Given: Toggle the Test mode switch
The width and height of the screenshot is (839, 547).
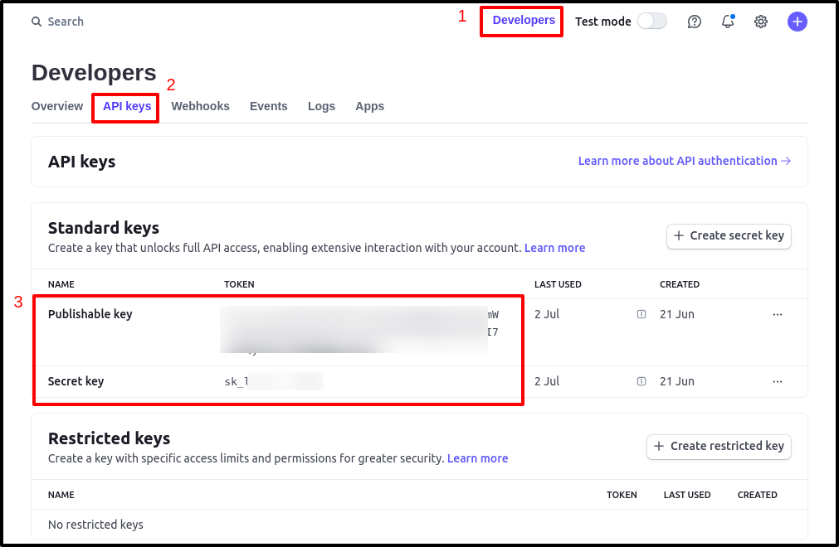Looking at the screenshot, I should 651,22.
